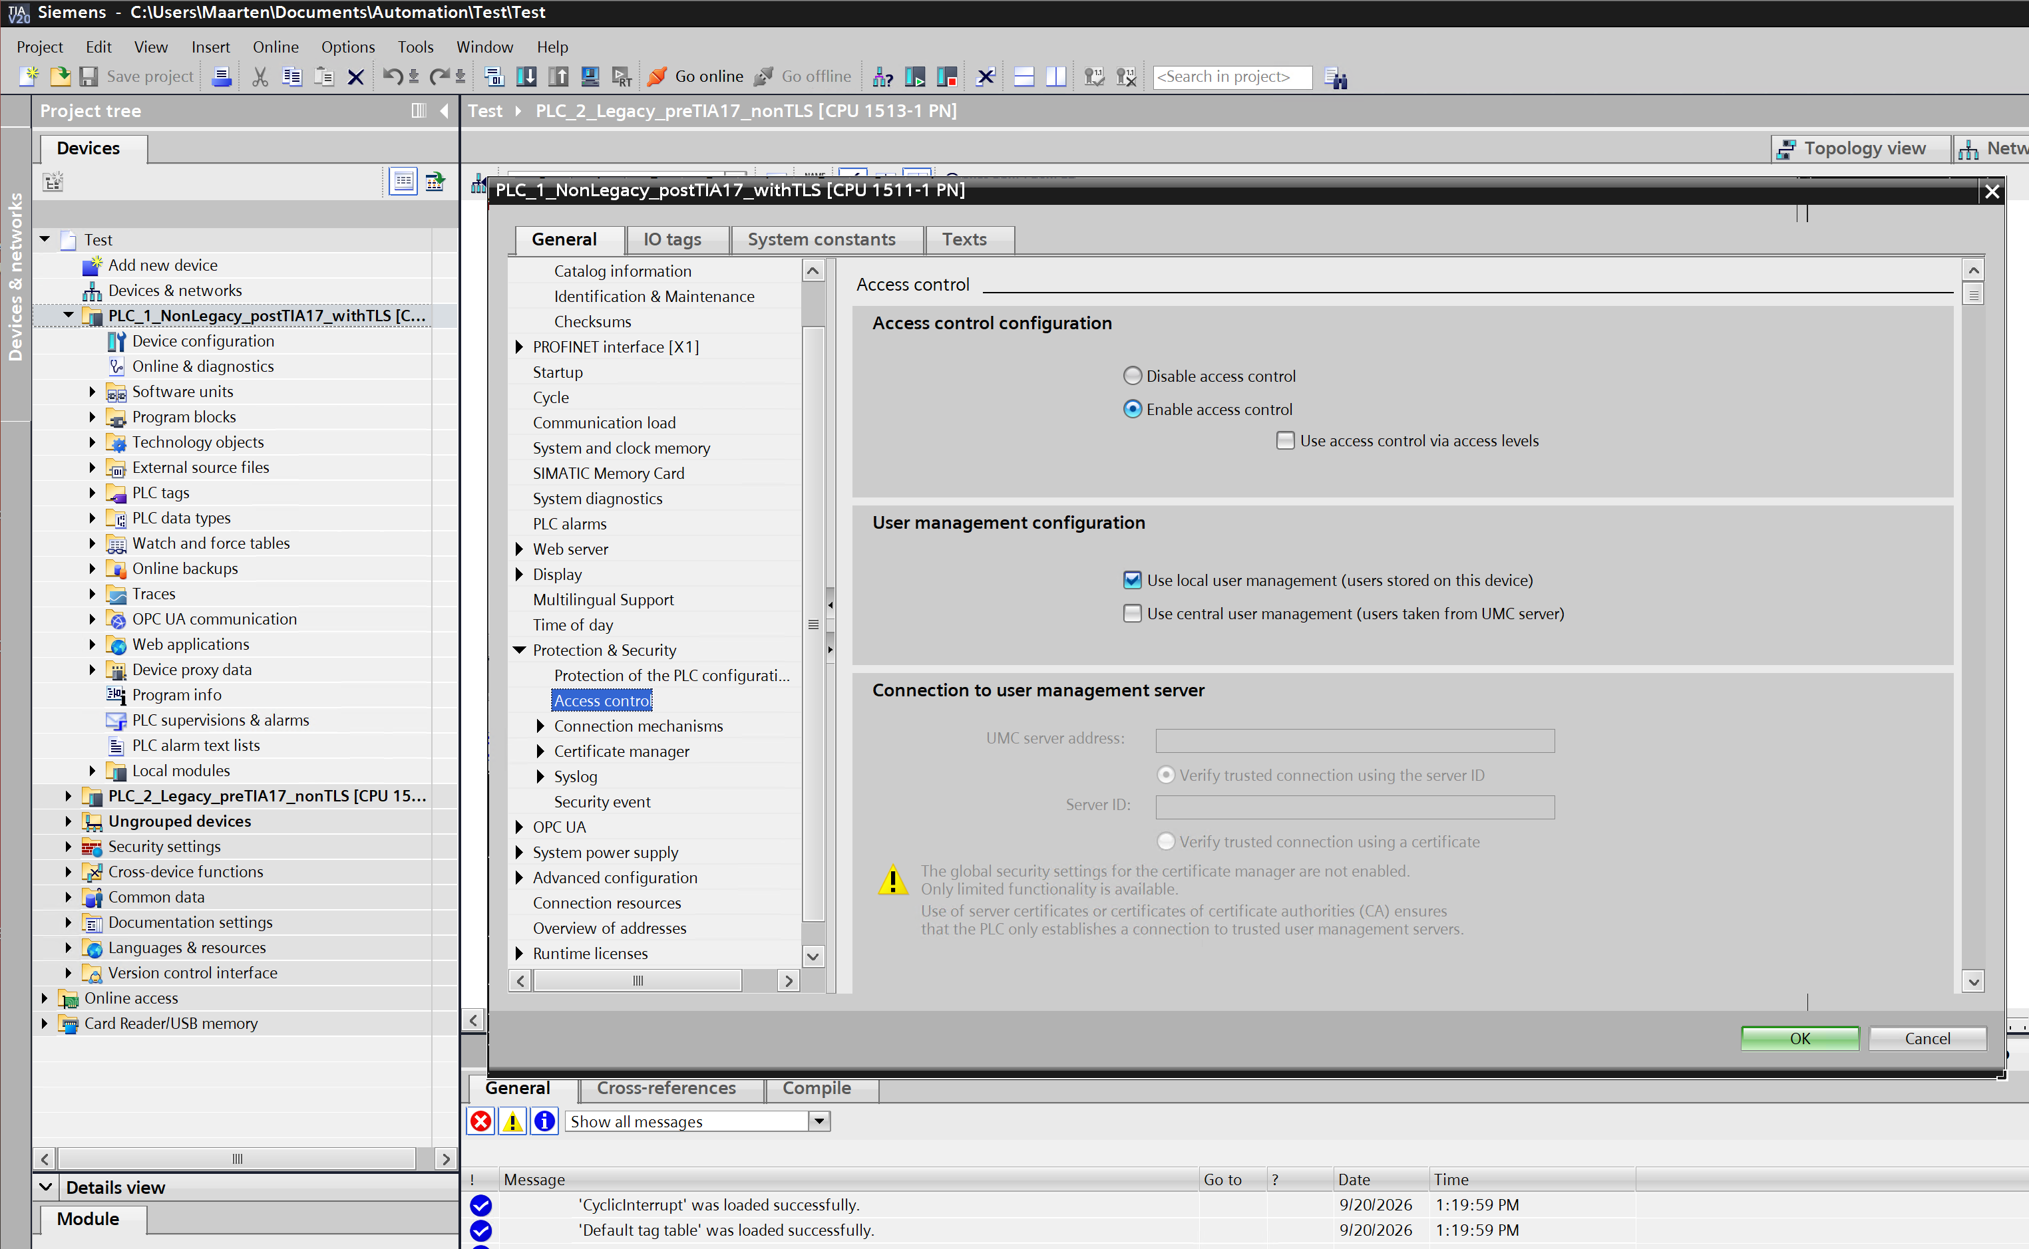
Task: Expand Program blocks in project tree
Action: coord(92,417)
